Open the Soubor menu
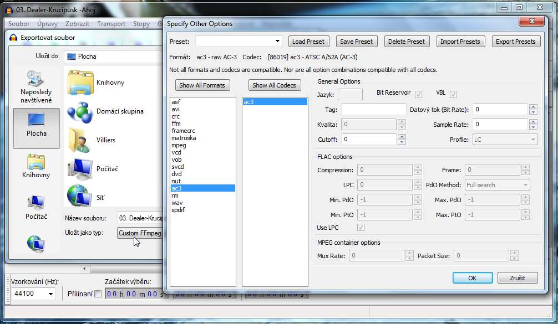The width and height of the screenshot is (558, 324). [x=19, y=24]
